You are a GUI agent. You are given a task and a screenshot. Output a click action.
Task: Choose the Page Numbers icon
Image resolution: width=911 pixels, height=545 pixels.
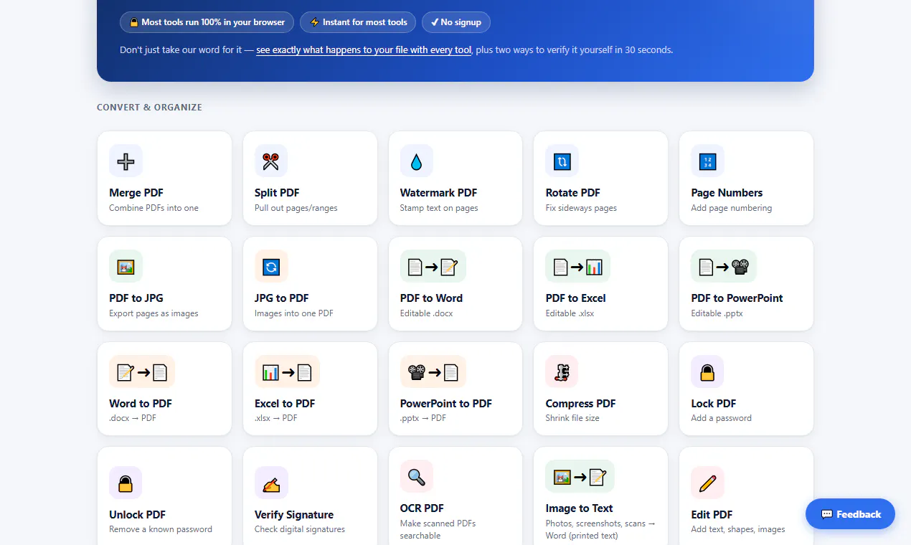pos(708,161)
